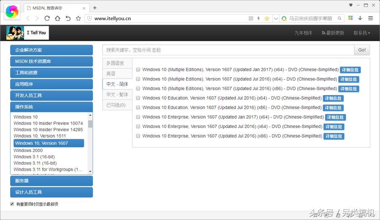Expand the 企业解决方案 category
The image size is (380, 220).
point(52,50)
